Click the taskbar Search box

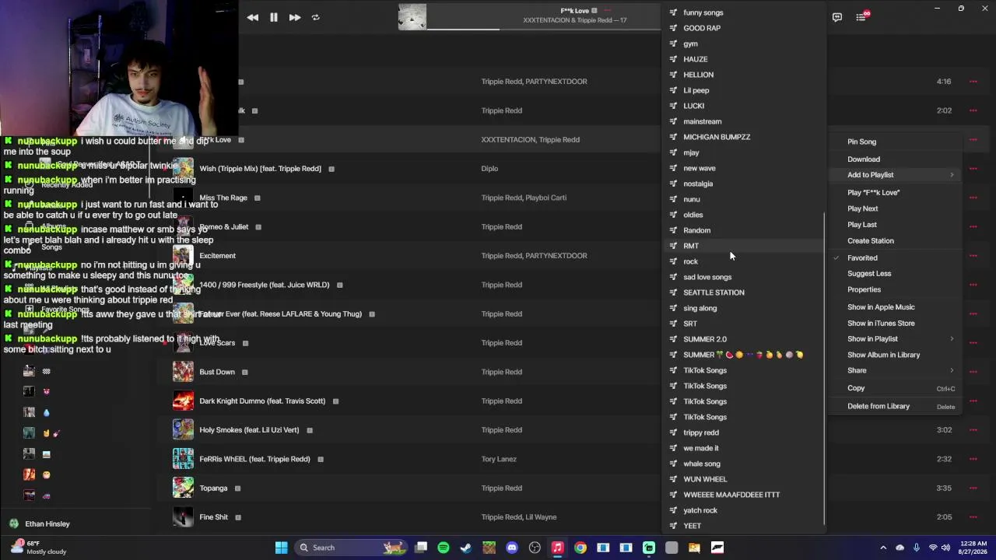click(x=349, y=548)
